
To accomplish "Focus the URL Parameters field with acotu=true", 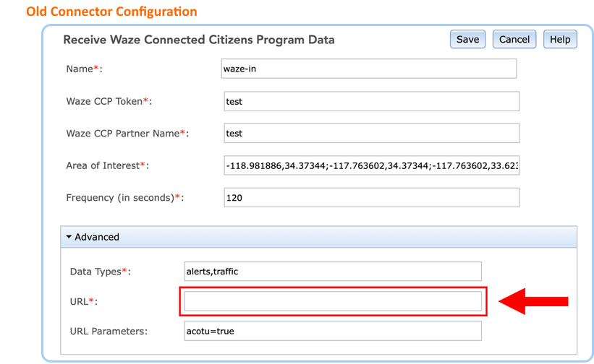I will (x=333, y=331).
